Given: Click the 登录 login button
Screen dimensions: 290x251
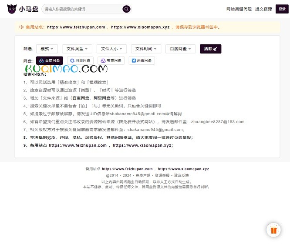Looking at the screenshot, I should 282,9.
